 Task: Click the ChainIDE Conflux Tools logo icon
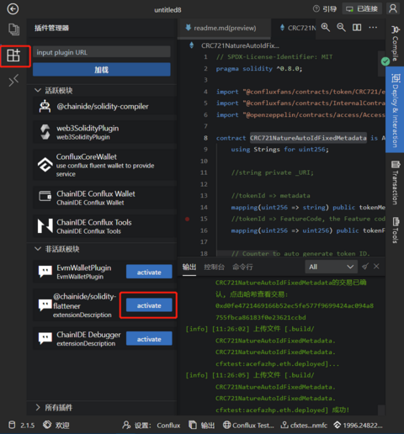click(x=45, y=225)
